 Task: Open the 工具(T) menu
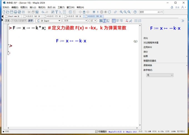(61, 7)
